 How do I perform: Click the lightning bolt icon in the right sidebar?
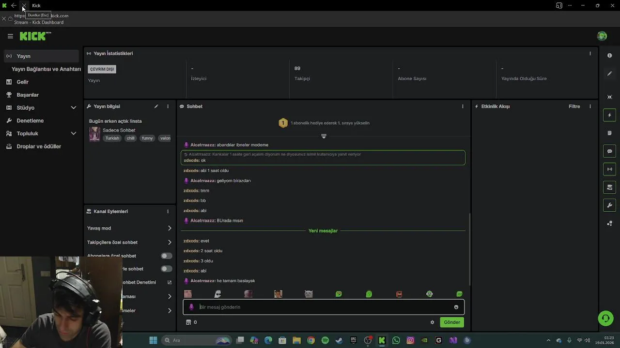tap(609, 115)
